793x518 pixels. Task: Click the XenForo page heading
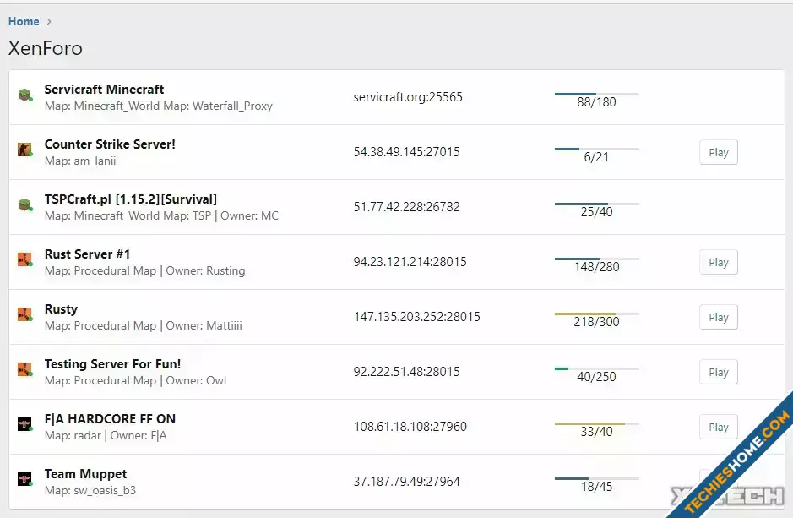[45, 48]
